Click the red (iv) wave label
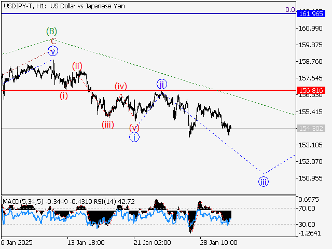 click(x=121, y=86)
